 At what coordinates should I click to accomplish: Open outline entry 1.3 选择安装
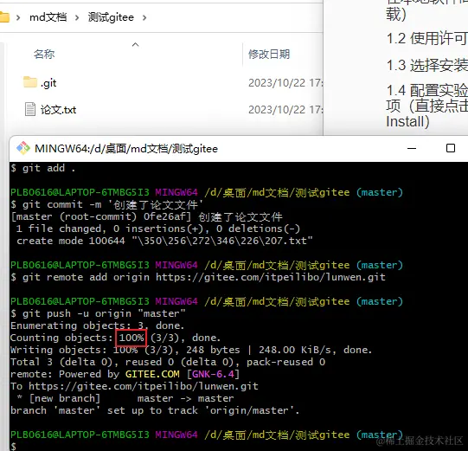point(426,65)
